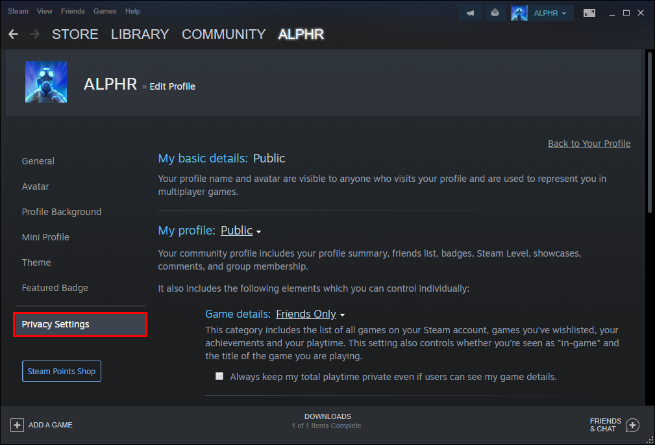Click the Edit Profile breadcrumb text

tap(173, 86)
